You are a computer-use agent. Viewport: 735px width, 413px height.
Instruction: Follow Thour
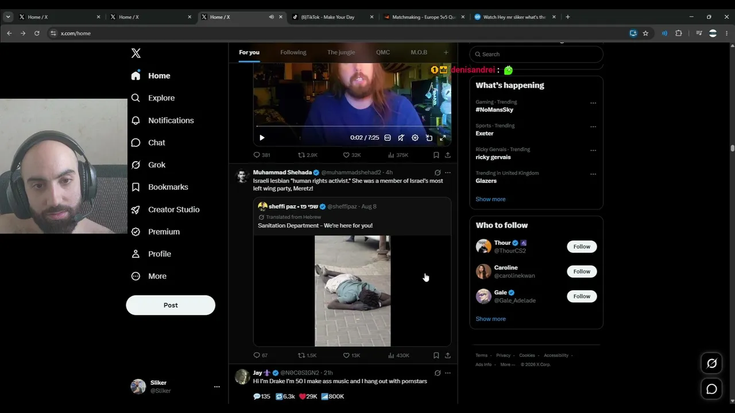[582, 247]
